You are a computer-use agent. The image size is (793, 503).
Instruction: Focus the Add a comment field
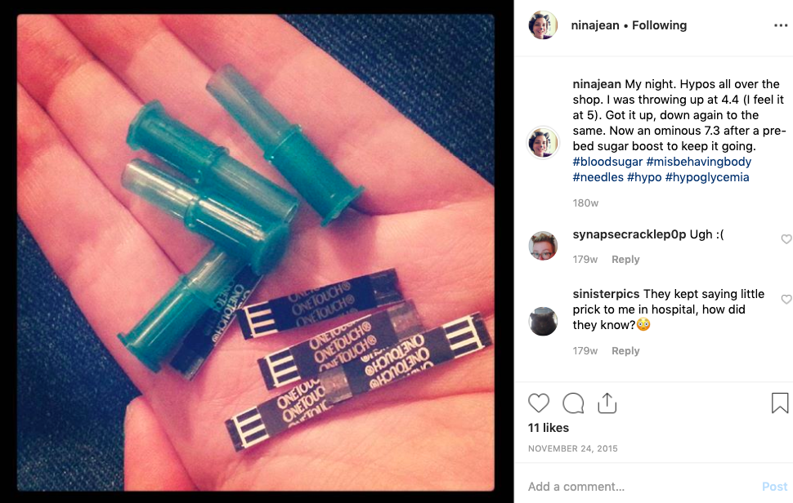click(x=643, y=487)
